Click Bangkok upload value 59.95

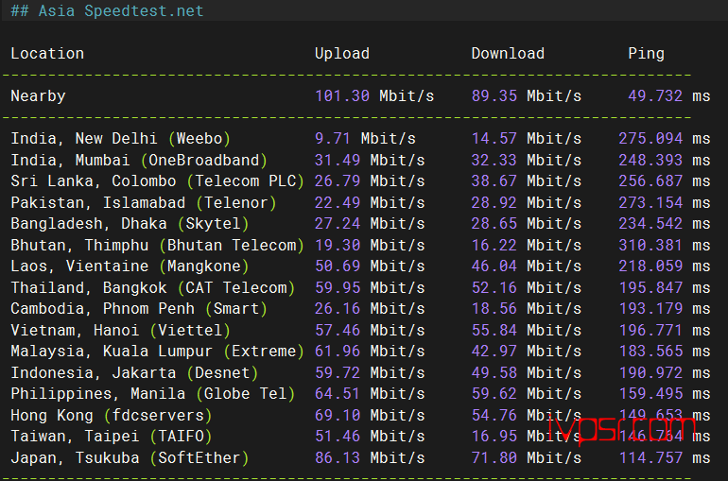(338, 287)
